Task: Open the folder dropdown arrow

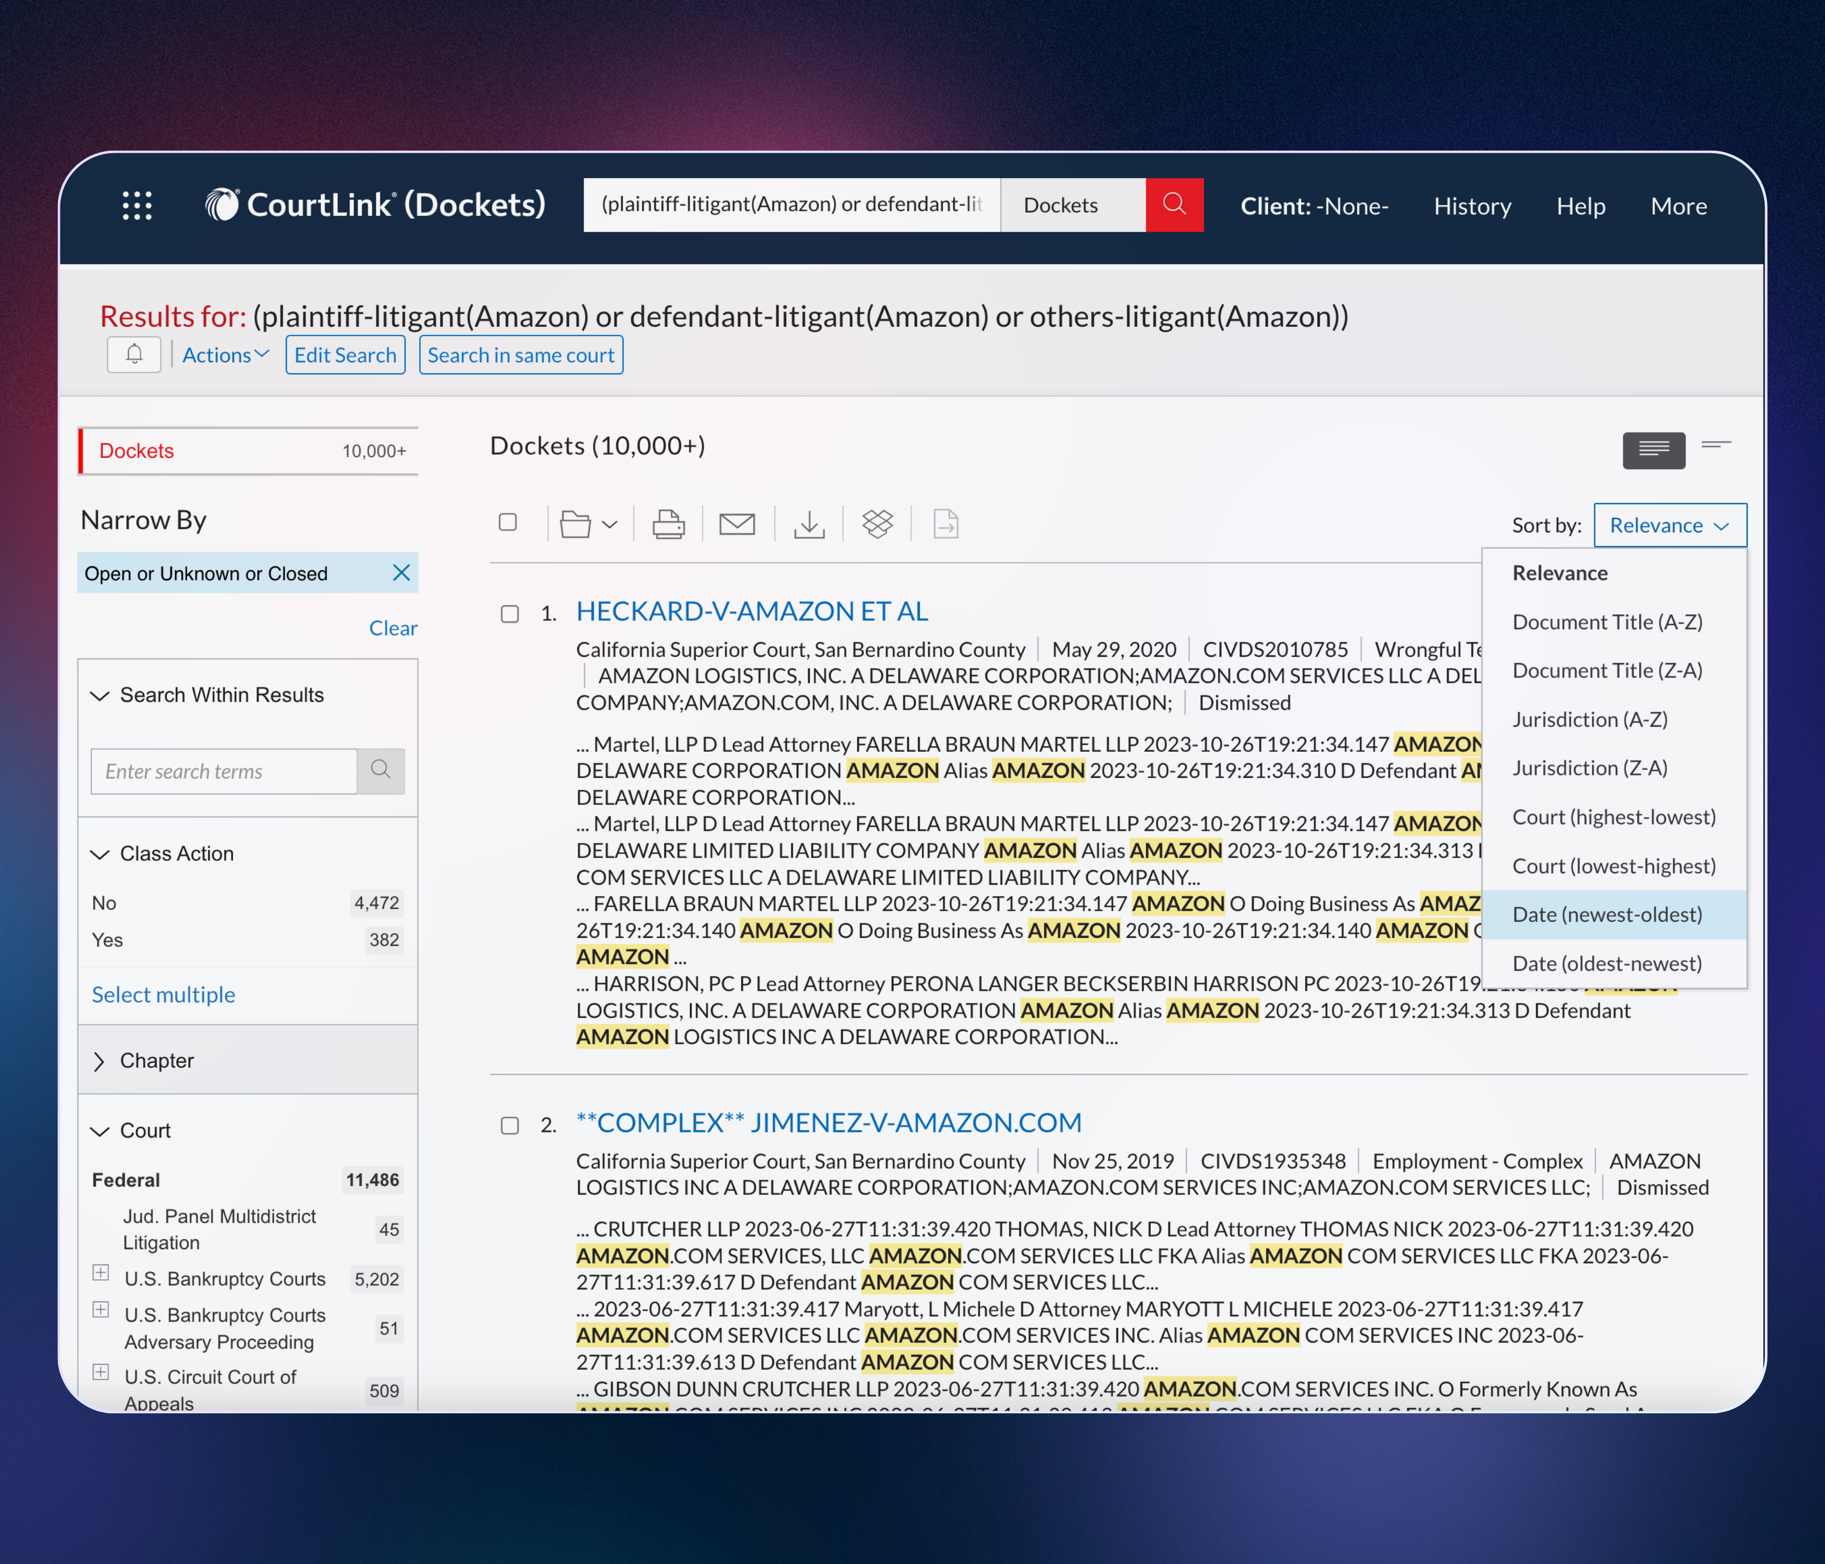Action: tap(610, 525)
